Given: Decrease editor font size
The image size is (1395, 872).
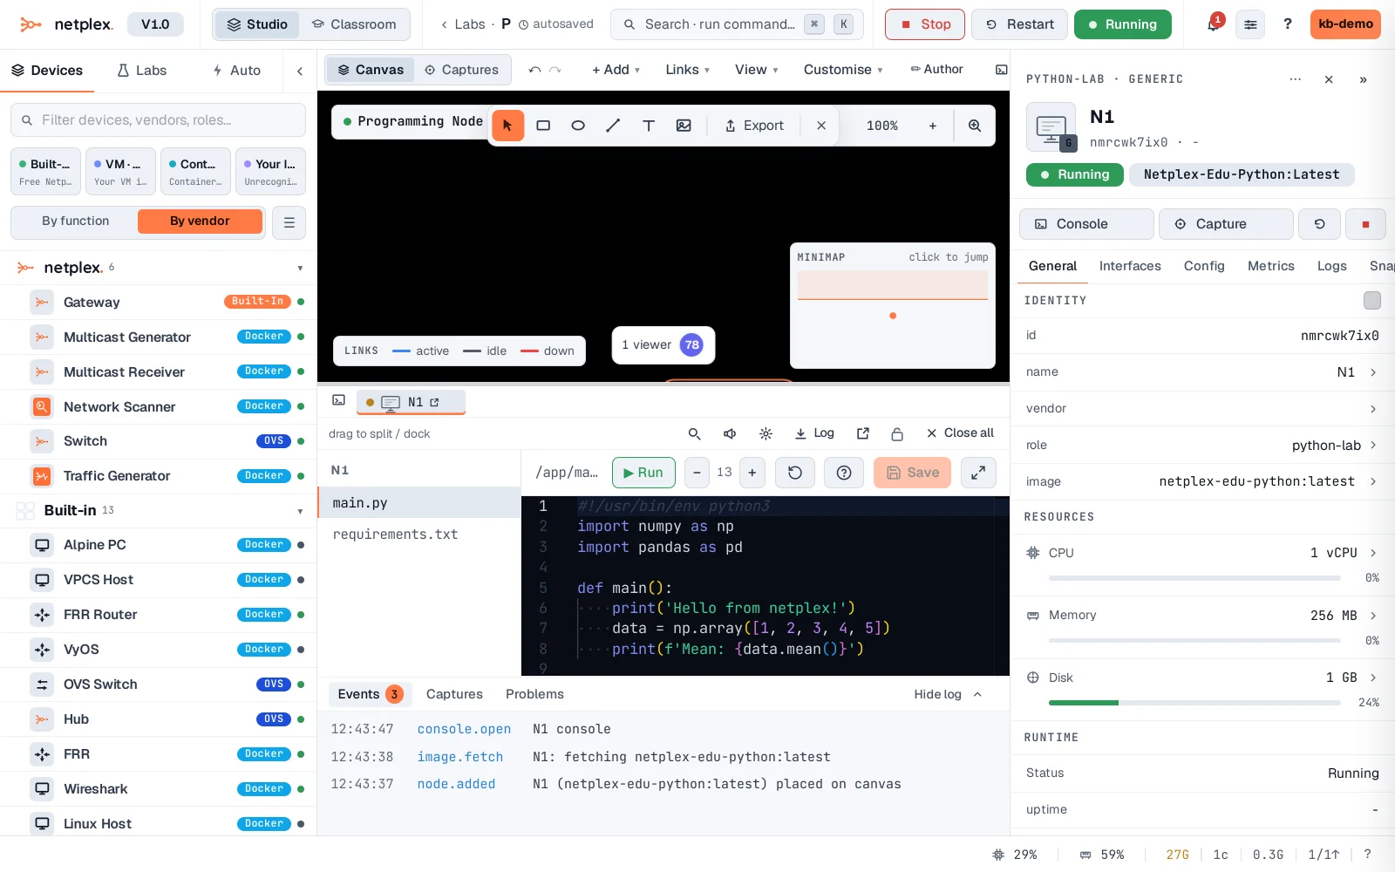Looking at the screenshot, I should tap(697, 473).
